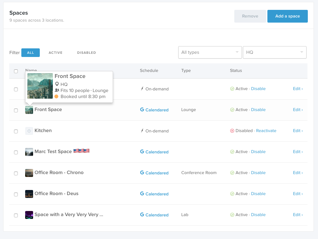Click the lightning bolt icon beside Kitchen's On-demand
Viewport: 318px width, 239px height.
tap(142, 130)
